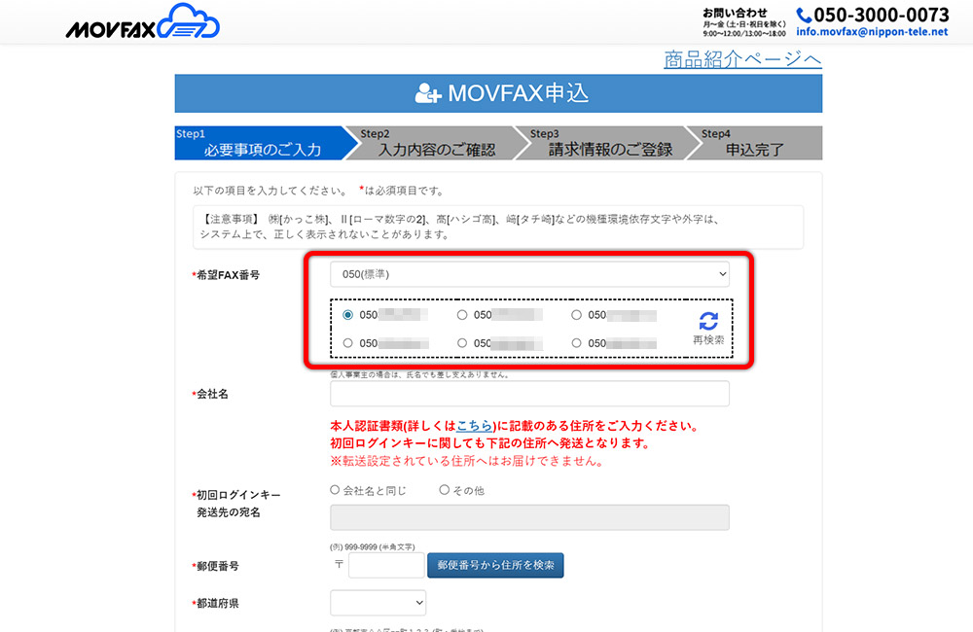Viewport: 973px width, 632px height.
Task: Click the MOVFAX cloud logo
Action: tap(143, 22)
